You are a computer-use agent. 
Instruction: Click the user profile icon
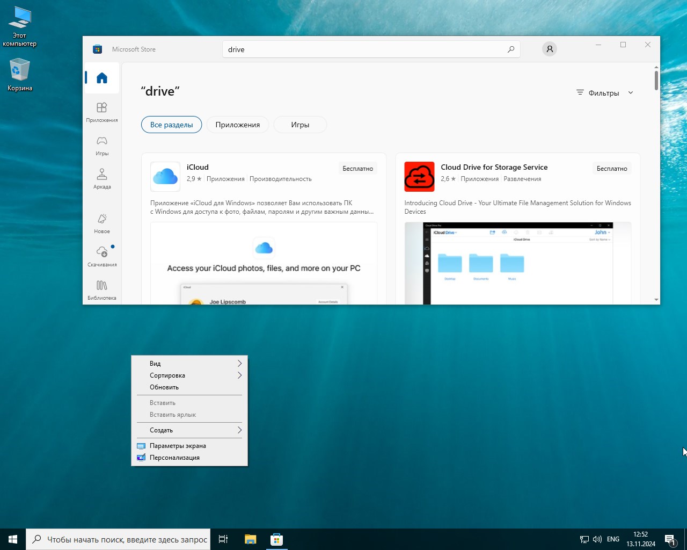click(x=549, y=49)
